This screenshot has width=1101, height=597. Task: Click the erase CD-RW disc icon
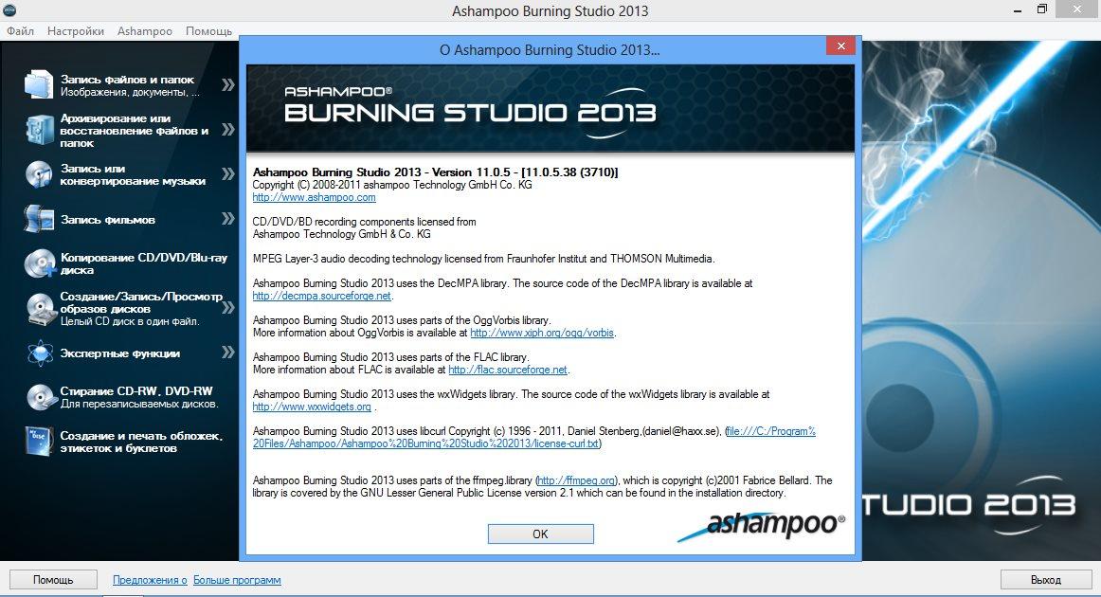pyautogui.click(x=41, y=397)
